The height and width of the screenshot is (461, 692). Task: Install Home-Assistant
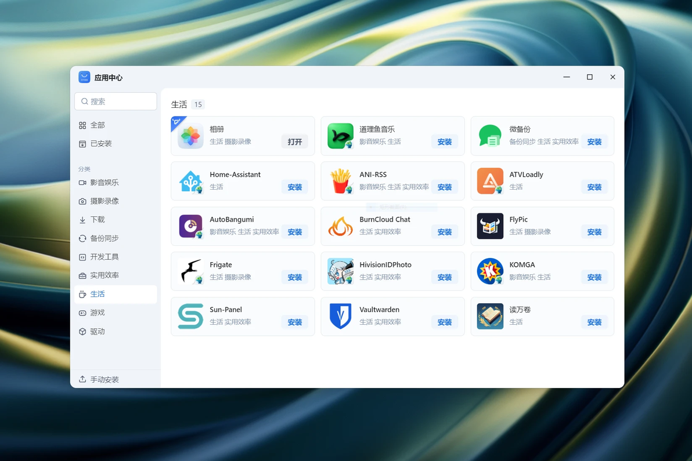[x=295, y=187]
